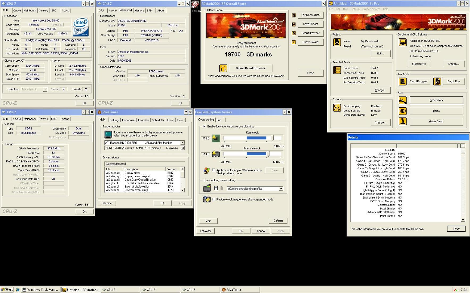
Task: Click the core clock value field 716.0
Action: tap(206, 138)
